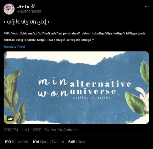Click the 'surrogate omega' phrase in tweet
The width and height of the screenshot is (153, 149).
pyautogui.click(x=79, y=40)
